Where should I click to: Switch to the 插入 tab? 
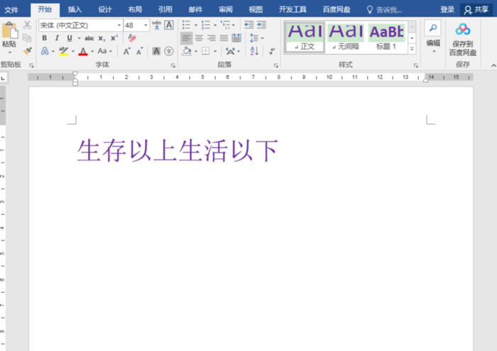tap(75, 9)
